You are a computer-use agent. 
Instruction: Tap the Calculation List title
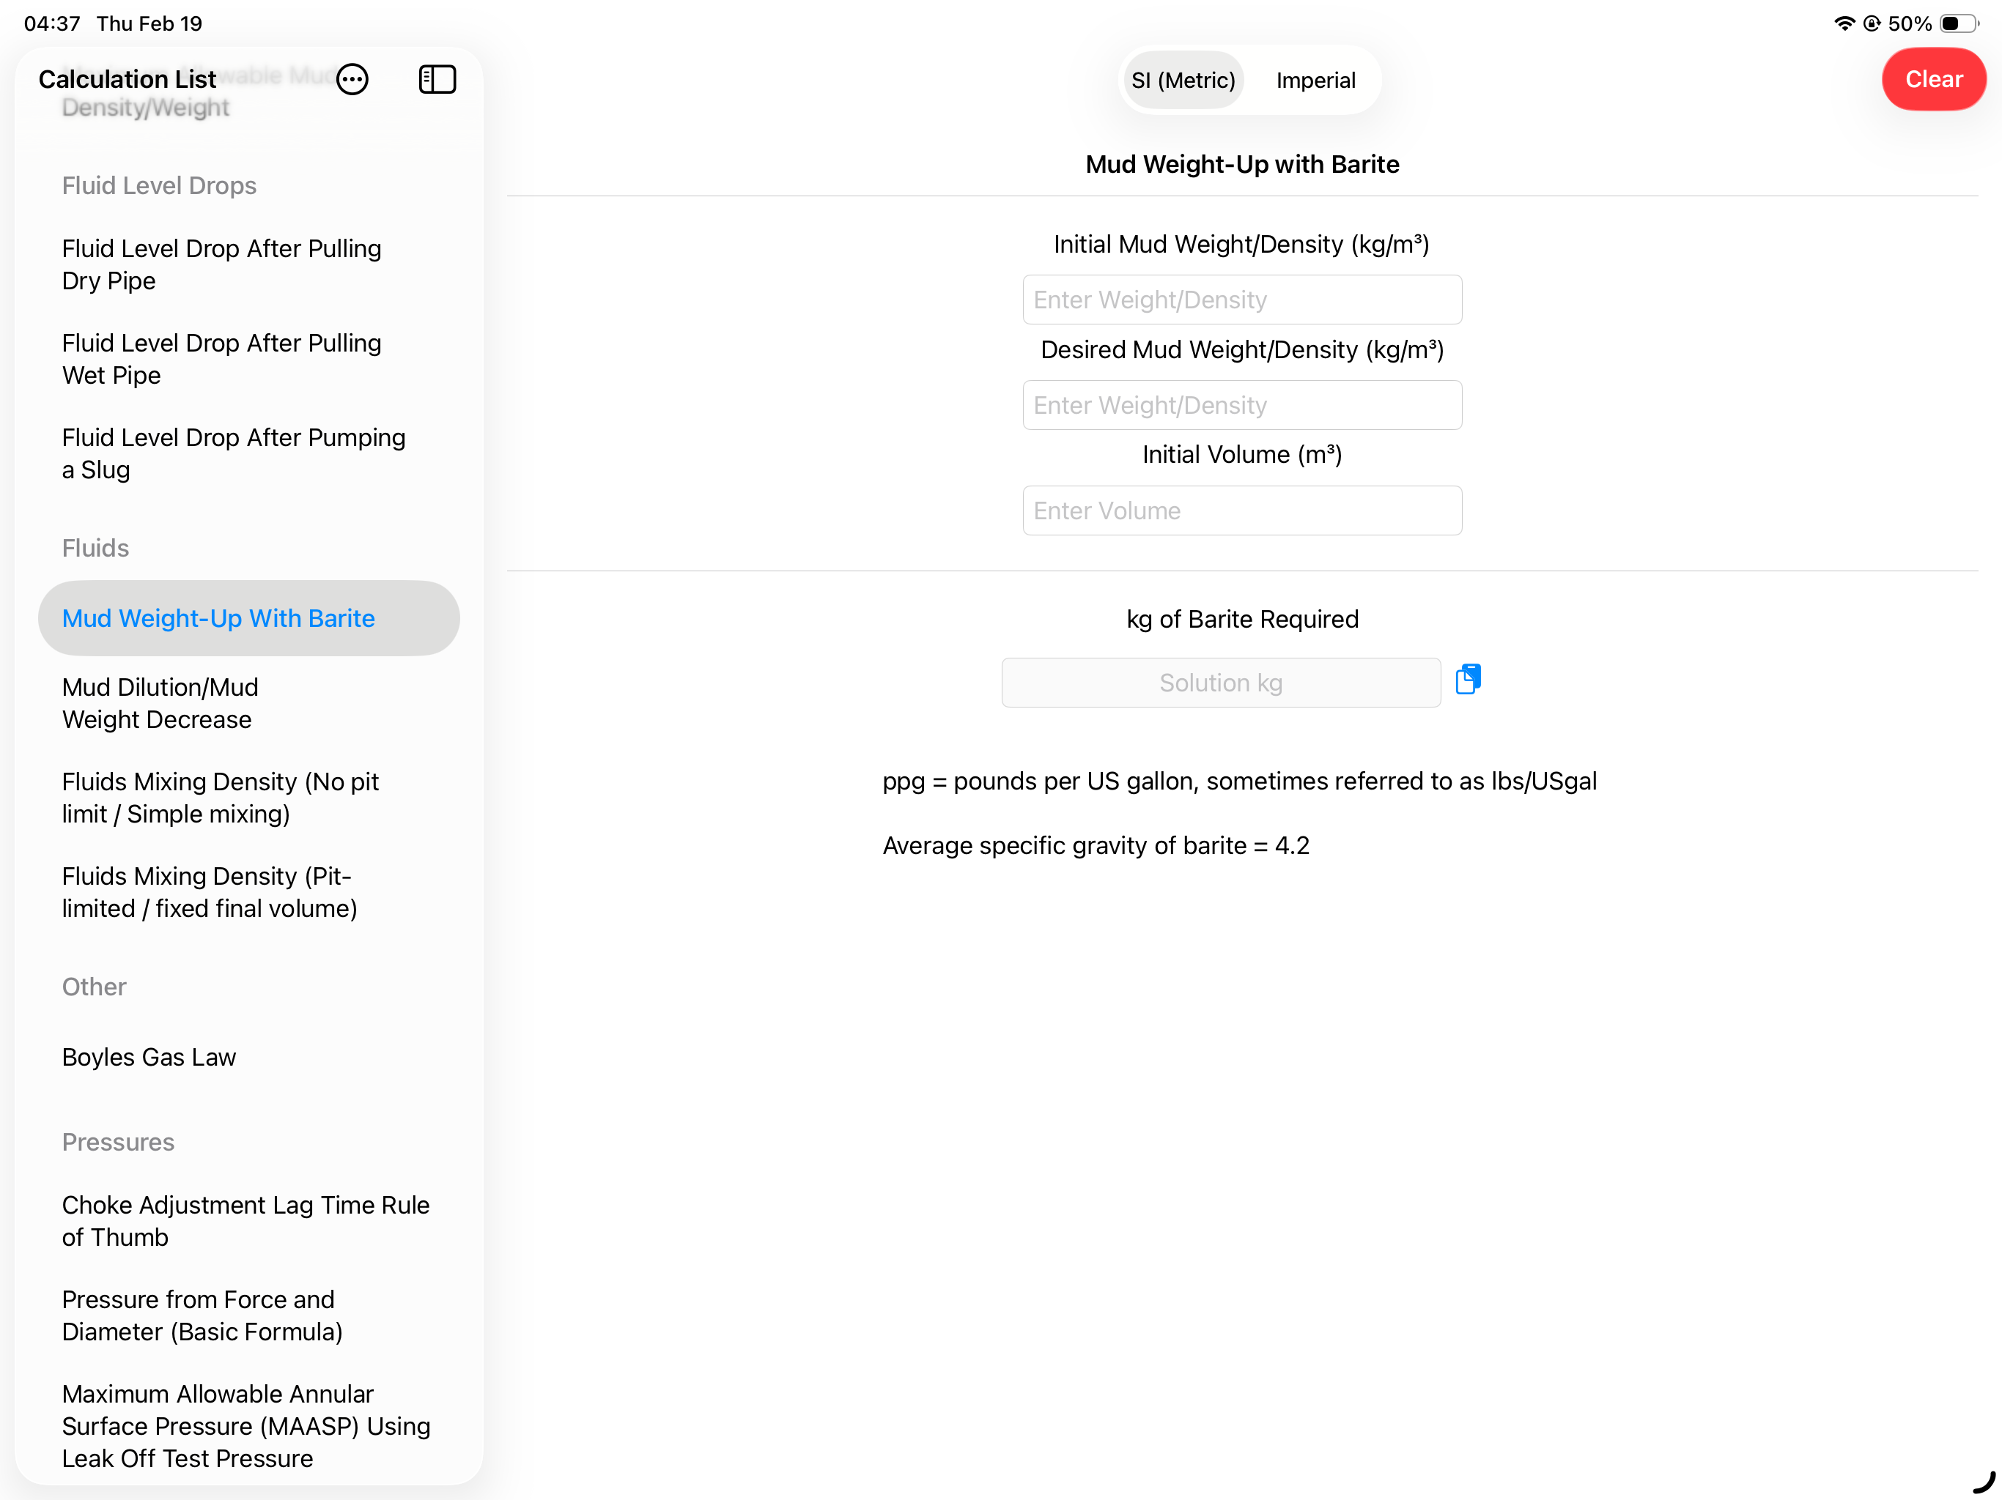point(127,80)
